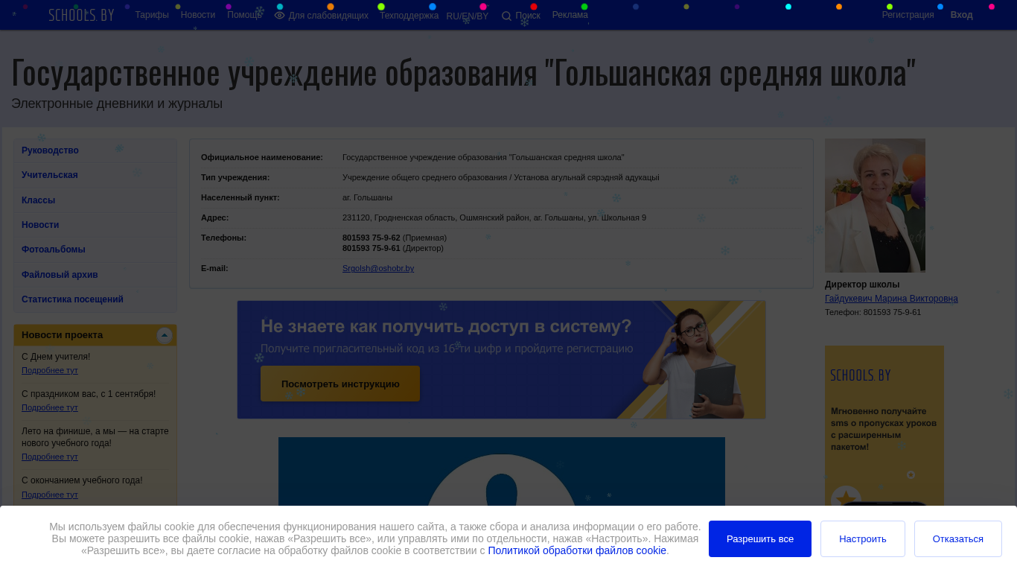Open Классы in the sidebar
Image resolution: width=1017 pixels, height=572 pixels.
[95, 200]
